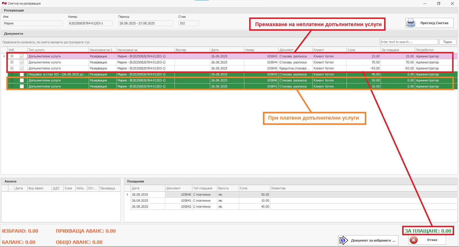459x247 pixels.
Task: Sort payments by Тип плащане column header
Action: [x=204, y=188]
